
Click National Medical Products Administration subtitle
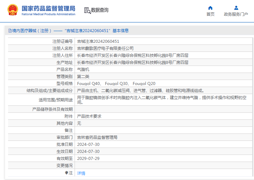coord(48,14)
